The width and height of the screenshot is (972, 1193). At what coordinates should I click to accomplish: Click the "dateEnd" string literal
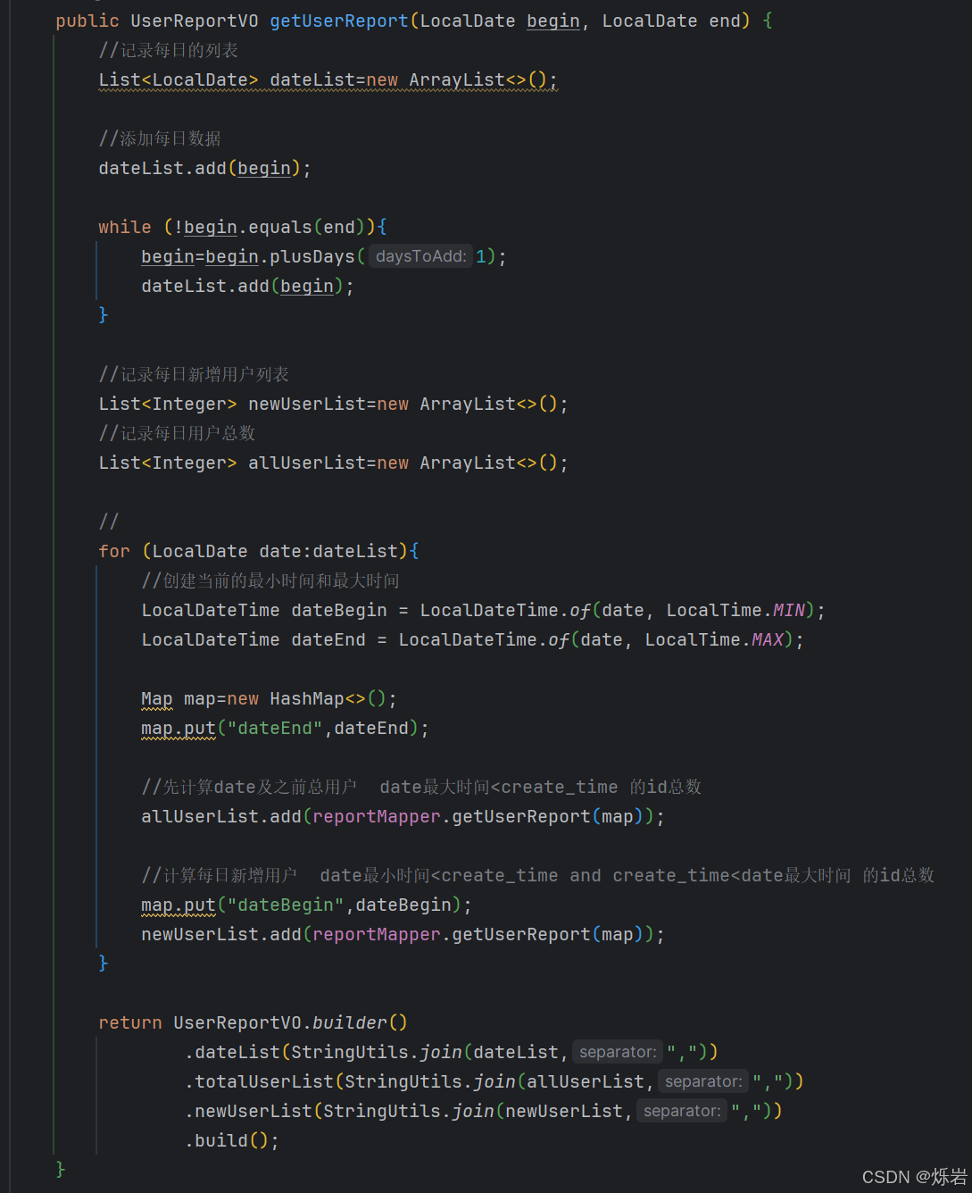tap(275, 728)
